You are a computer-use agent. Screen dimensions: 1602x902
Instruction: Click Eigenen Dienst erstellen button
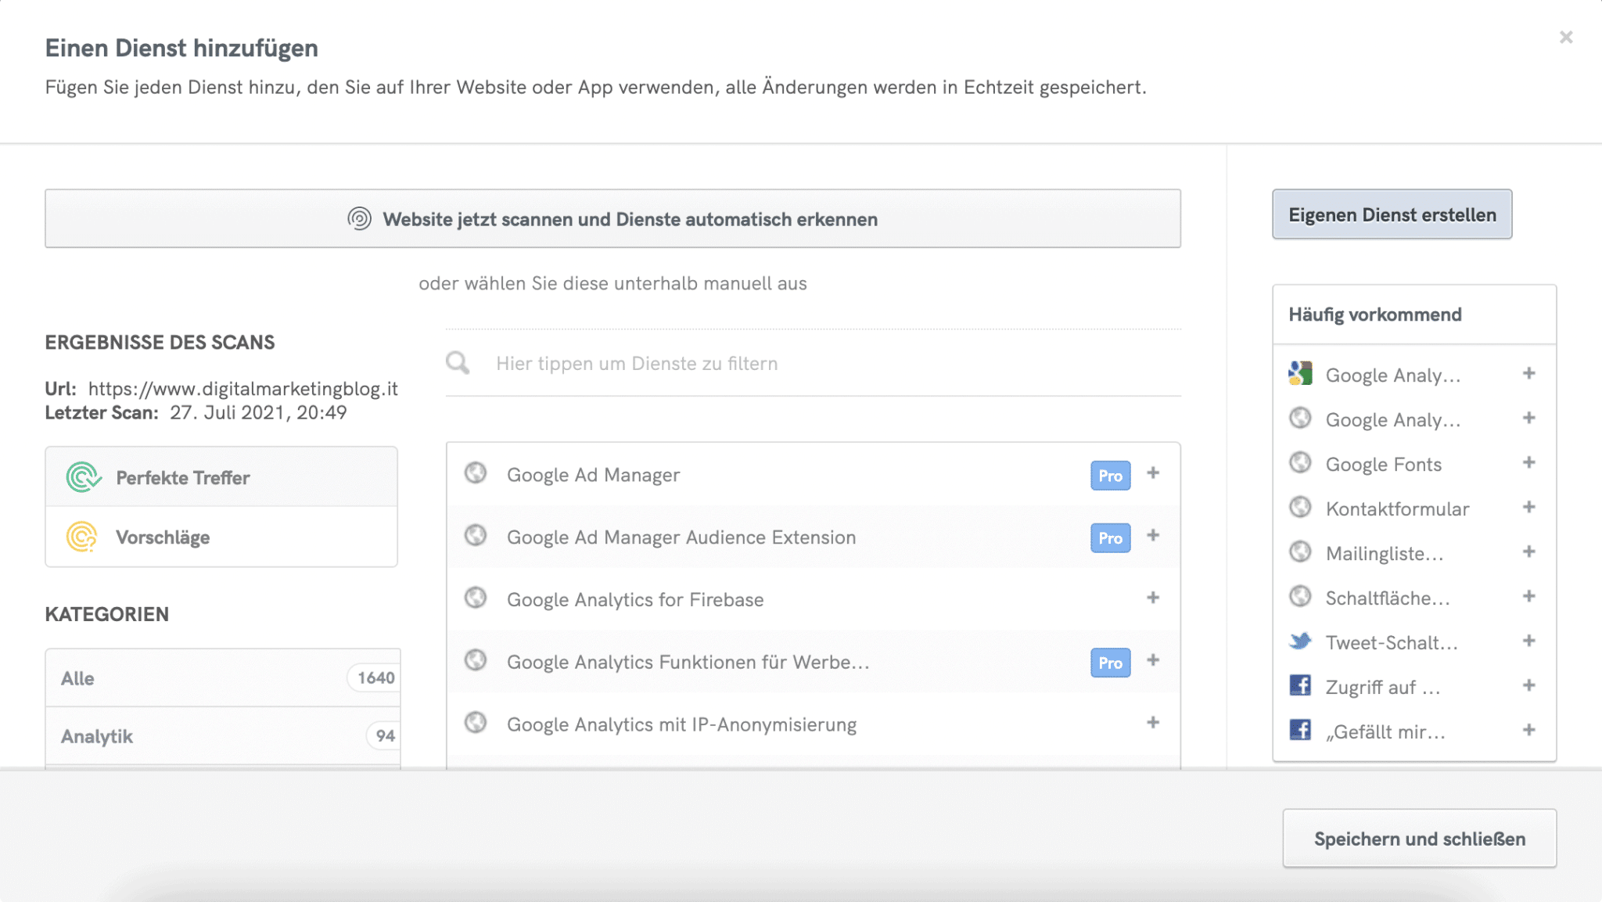(1392, 214)
